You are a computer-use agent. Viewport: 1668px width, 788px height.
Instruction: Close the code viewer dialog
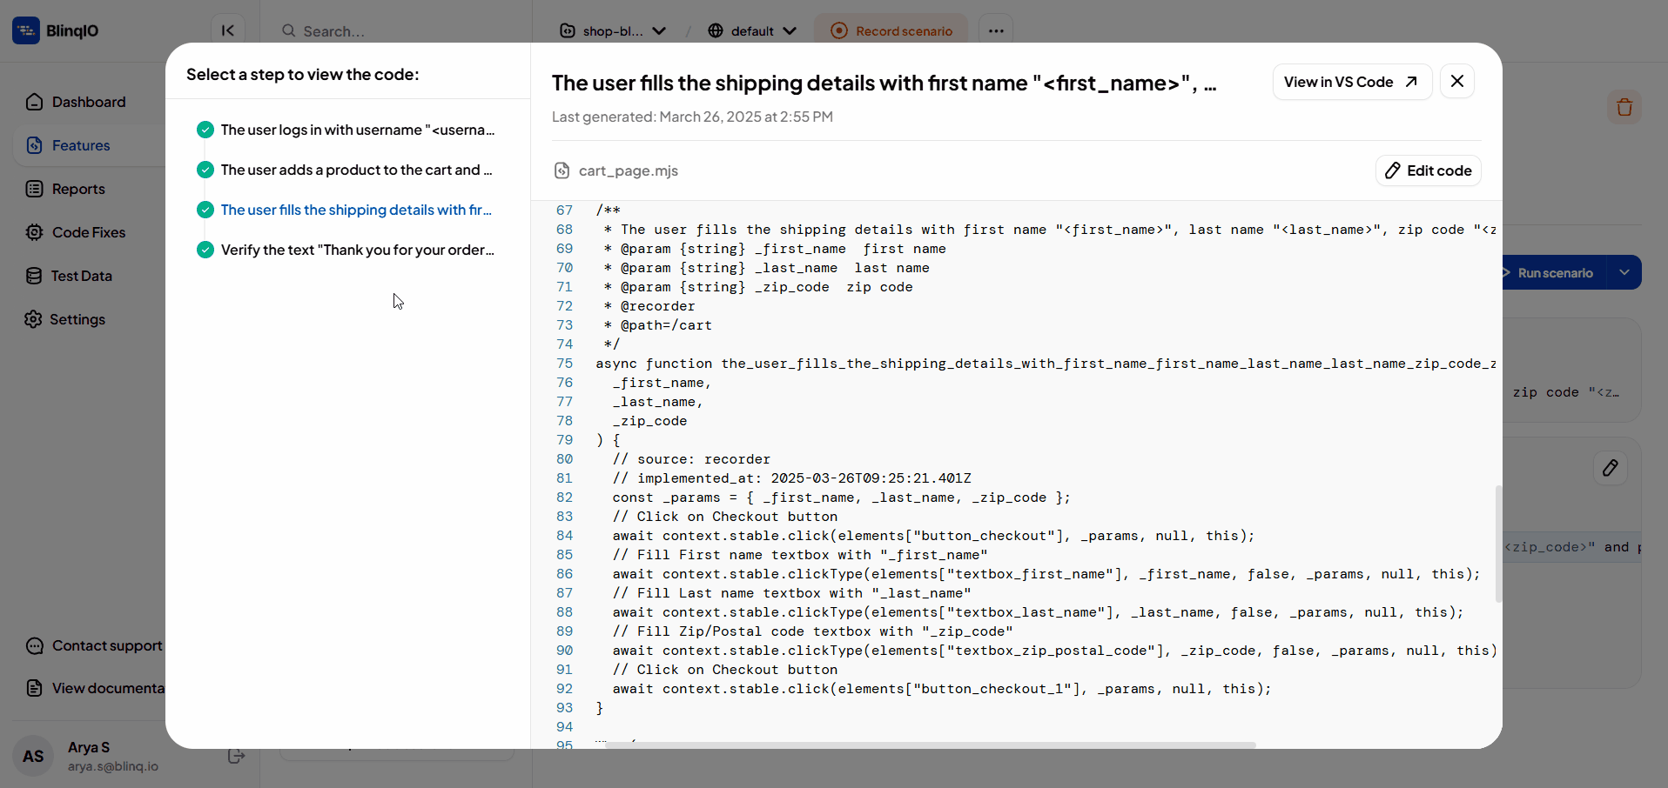pyautogui.click(x=1457, y=82)
